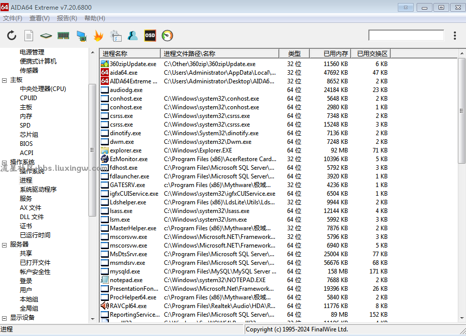Open the CPU chip toolbar icon

pos(46,36)
